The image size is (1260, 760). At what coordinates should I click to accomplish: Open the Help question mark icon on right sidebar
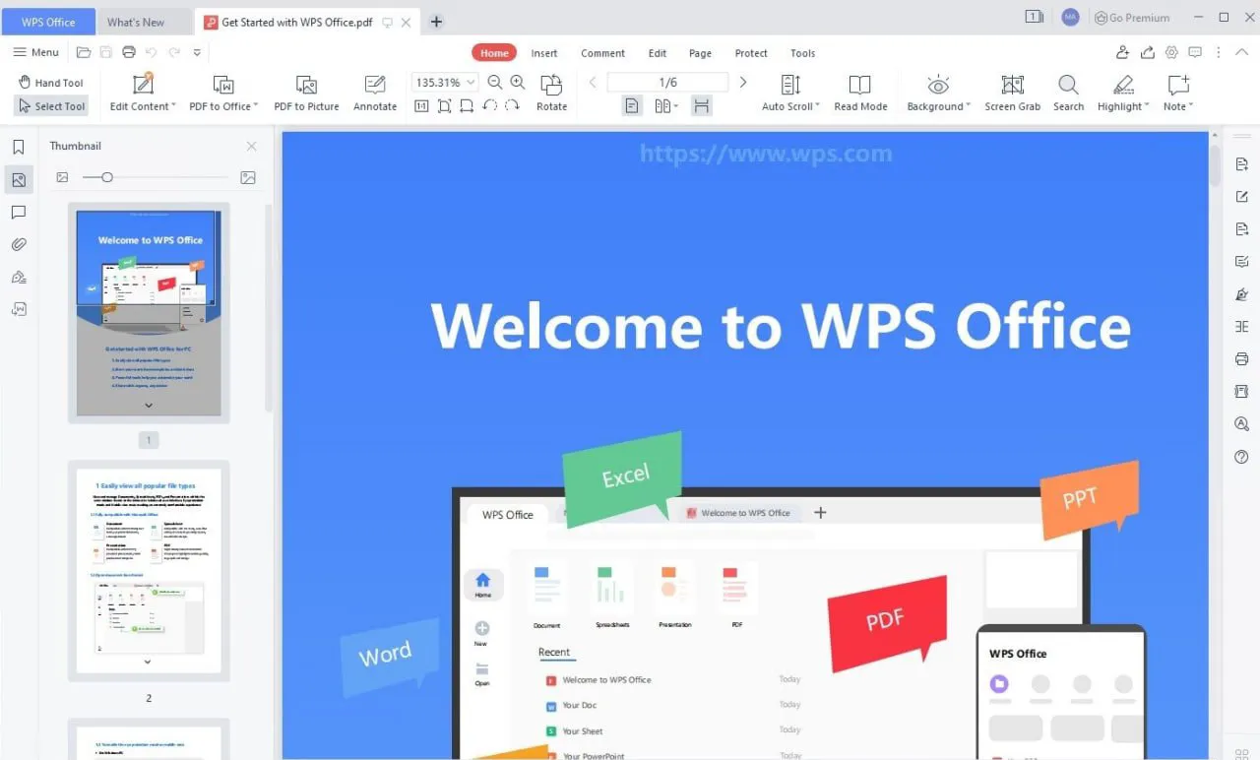click(1240, 456)
